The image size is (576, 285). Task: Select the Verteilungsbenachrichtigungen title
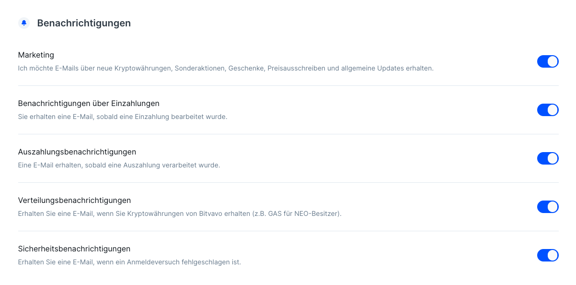(x=74, y=201)
